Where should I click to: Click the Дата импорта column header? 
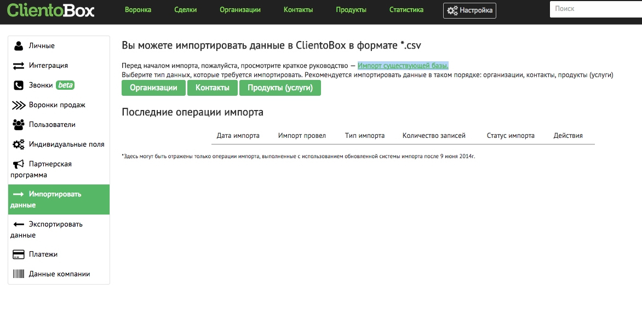(238, 136)
